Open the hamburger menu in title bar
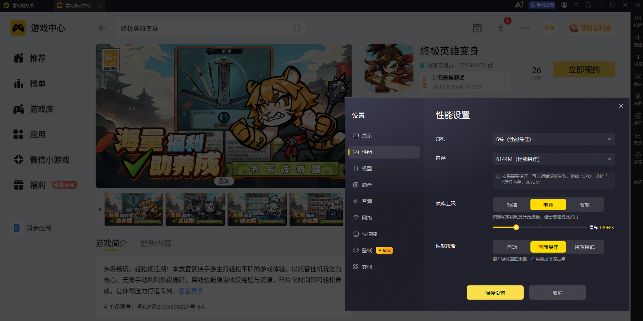643x321 pixels. pos(576,5)
